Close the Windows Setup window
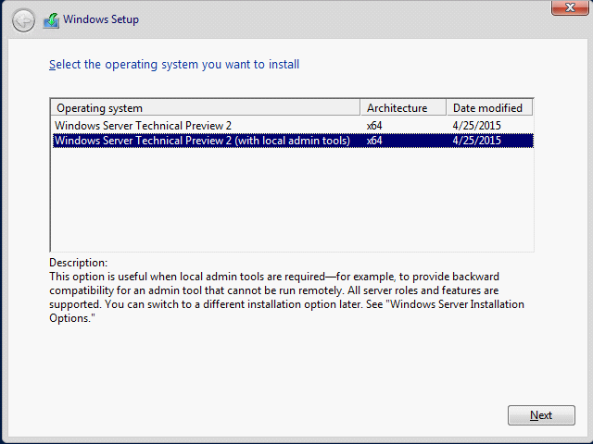The image size is (593, 444). pos(570,7)
